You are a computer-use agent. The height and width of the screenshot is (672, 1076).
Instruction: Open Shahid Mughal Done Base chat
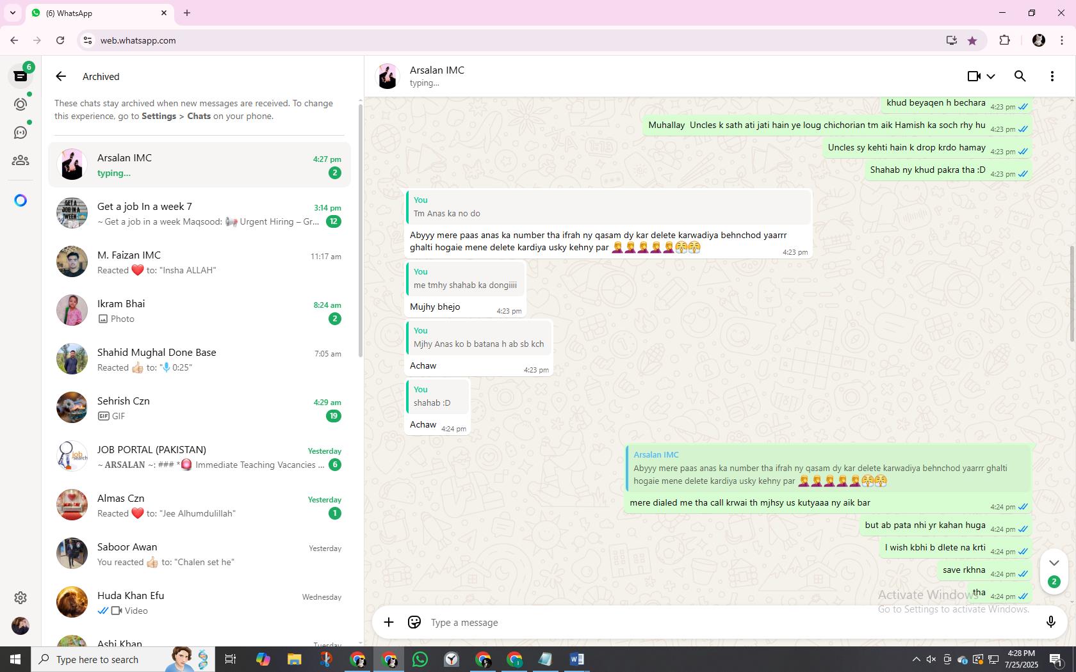199,360
